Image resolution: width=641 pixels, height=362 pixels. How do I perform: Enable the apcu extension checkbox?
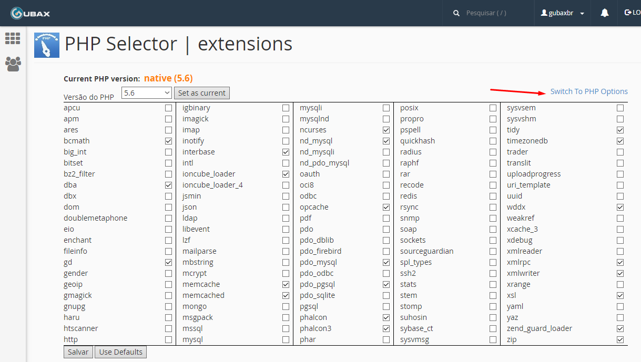(168, 108)
